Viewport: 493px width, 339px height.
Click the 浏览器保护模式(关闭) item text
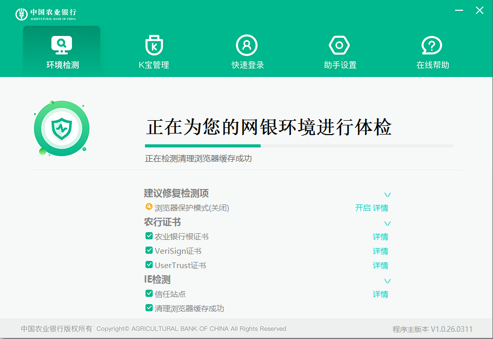tap(192, 208)
